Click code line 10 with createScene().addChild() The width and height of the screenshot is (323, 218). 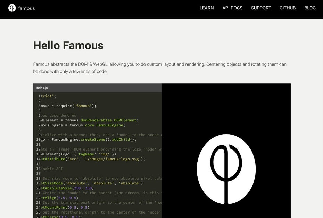(89, 139)
